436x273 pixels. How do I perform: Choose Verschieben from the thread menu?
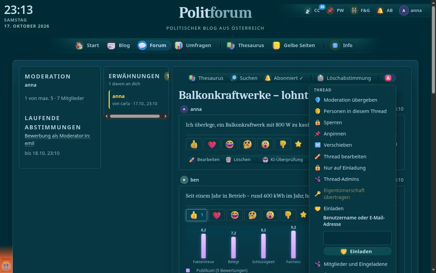(x=353, y=145)
